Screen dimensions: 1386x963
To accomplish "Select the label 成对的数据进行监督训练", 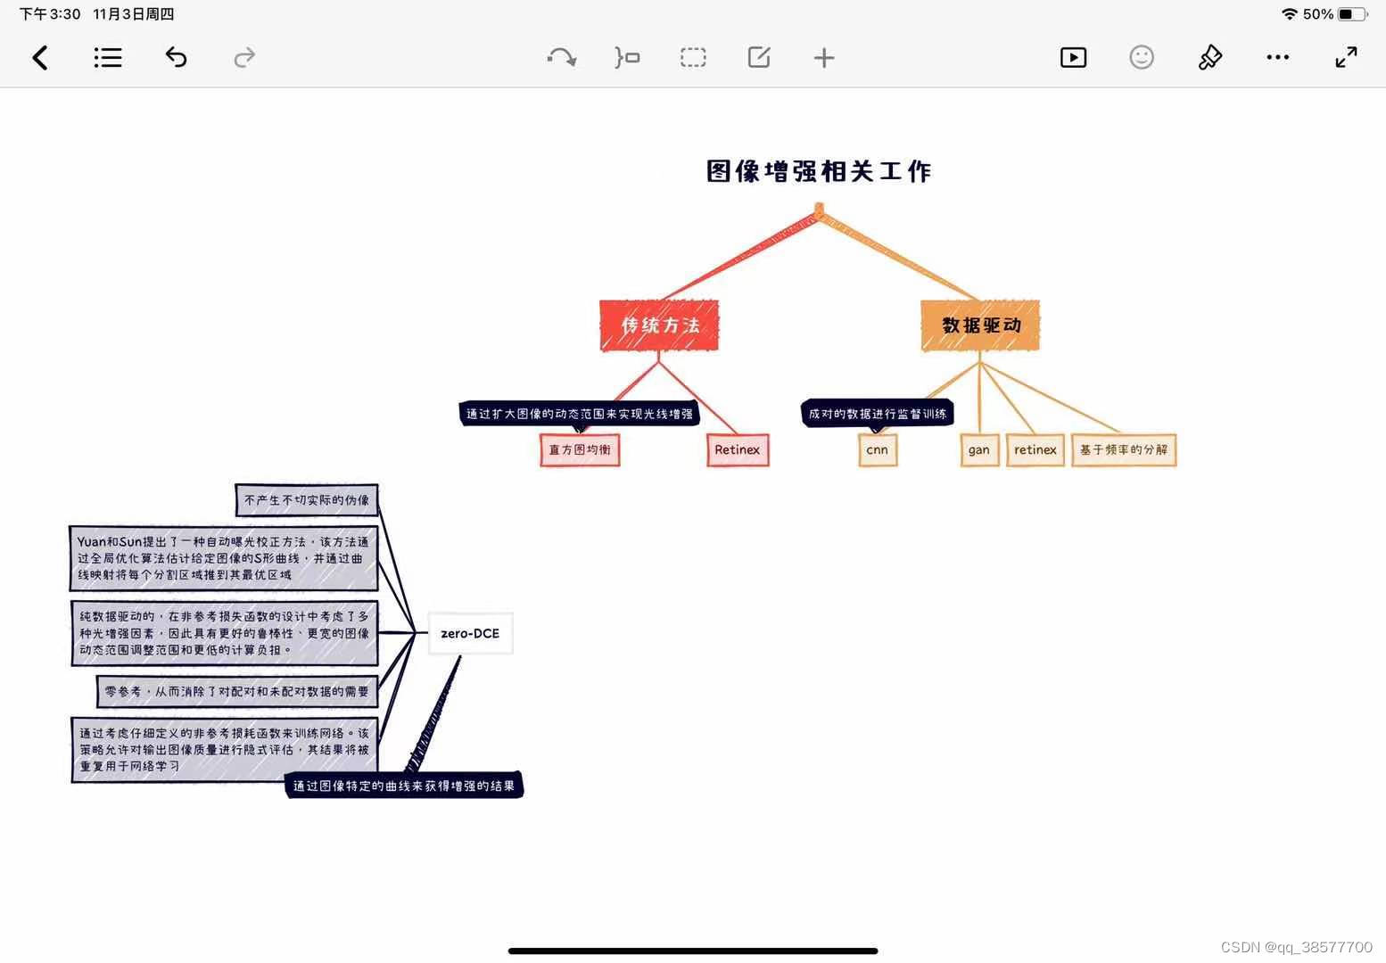I will (878, 413).
